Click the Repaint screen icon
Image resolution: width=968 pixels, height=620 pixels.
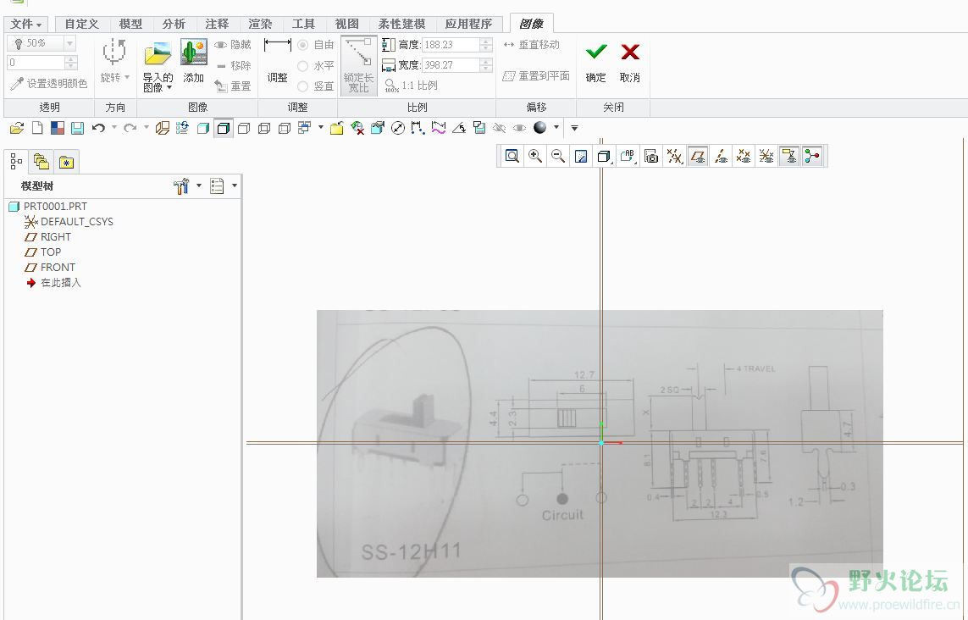(x=581, y=156)
